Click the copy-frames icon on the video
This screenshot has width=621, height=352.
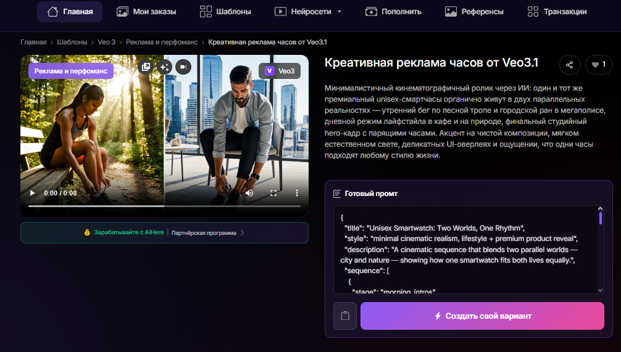(x=146, y=67)
